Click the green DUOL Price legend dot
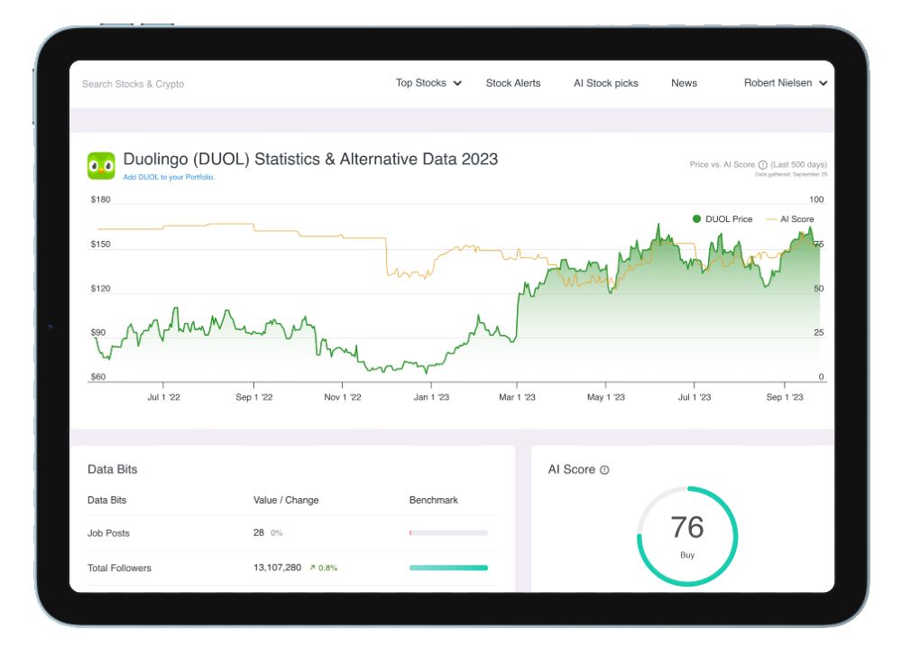 pyautogui.click(x=695, y=218)
